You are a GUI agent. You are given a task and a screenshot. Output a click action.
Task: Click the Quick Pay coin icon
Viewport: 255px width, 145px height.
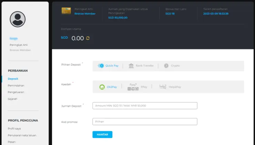click(x=101, y=66)
